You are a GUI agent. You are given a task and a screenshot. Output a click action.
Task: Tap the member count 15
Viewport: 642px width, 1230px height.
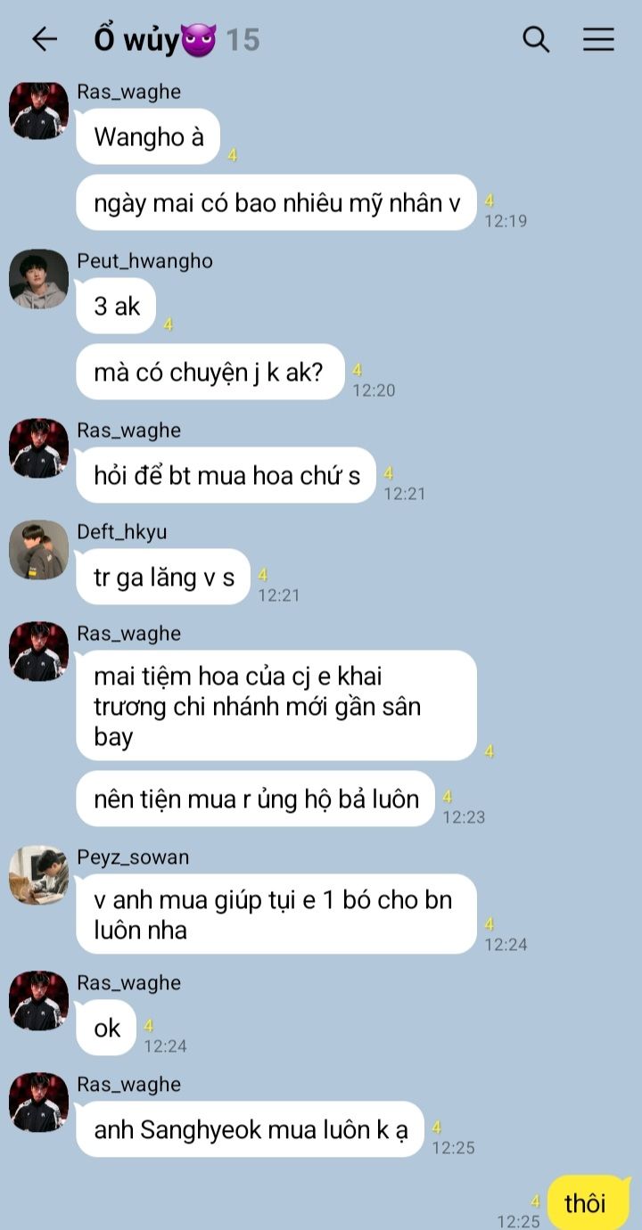click(x=242, y=40)
